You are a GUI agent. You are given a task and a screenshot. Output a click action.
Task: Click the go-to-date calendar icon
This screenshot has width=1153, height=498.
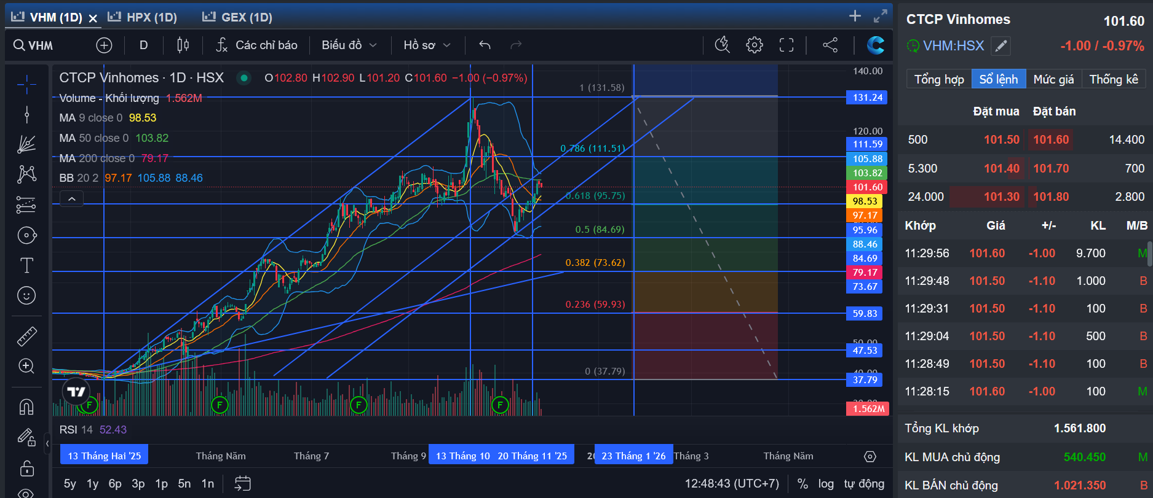point(242,483)
